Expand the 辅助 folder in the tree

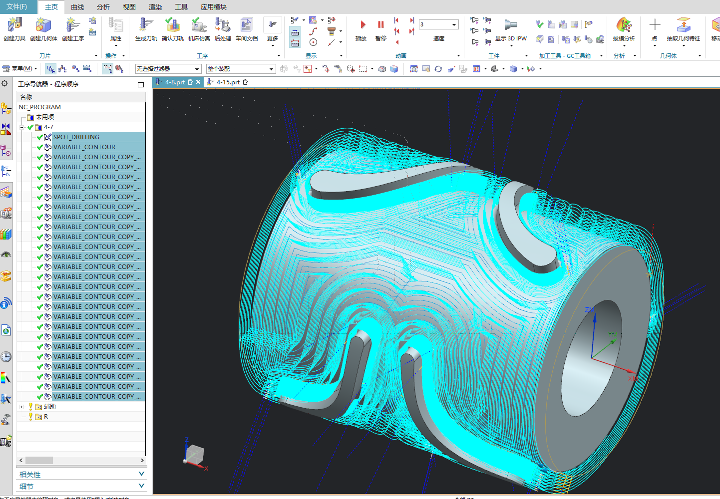point(22,407)
